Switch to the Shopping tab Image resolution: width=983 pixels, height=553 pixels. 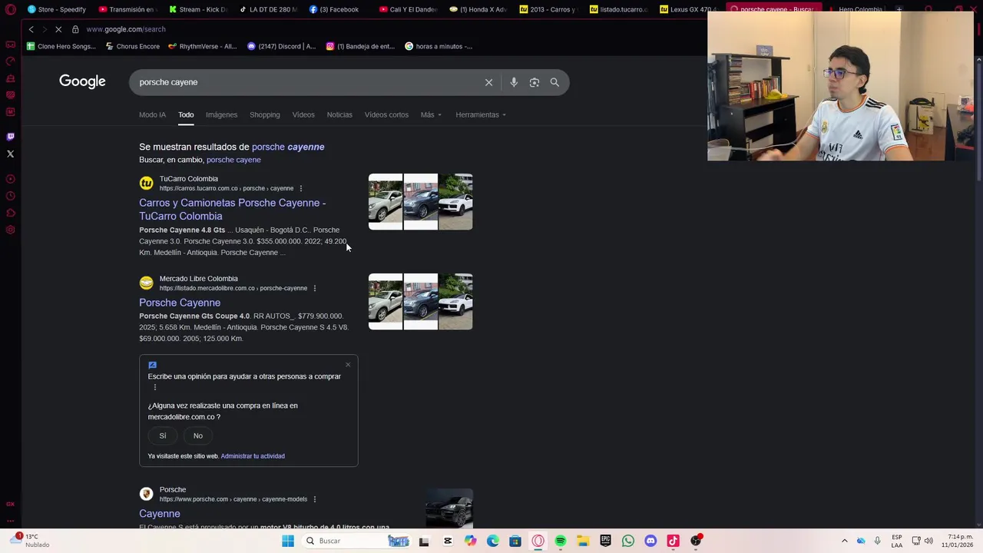pos(264,114)
